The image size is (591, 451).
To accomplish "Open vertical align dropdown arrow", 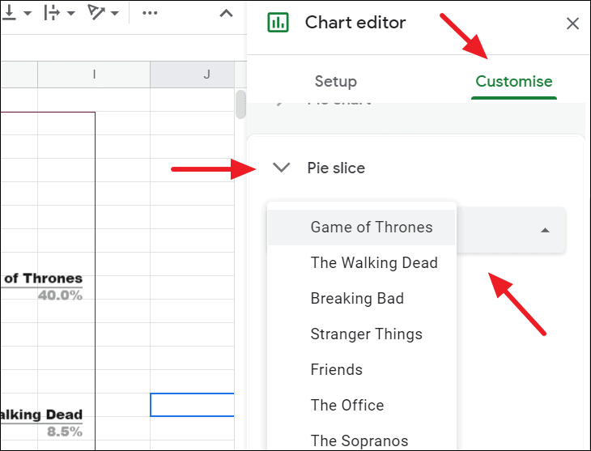I will coord(28,13).
